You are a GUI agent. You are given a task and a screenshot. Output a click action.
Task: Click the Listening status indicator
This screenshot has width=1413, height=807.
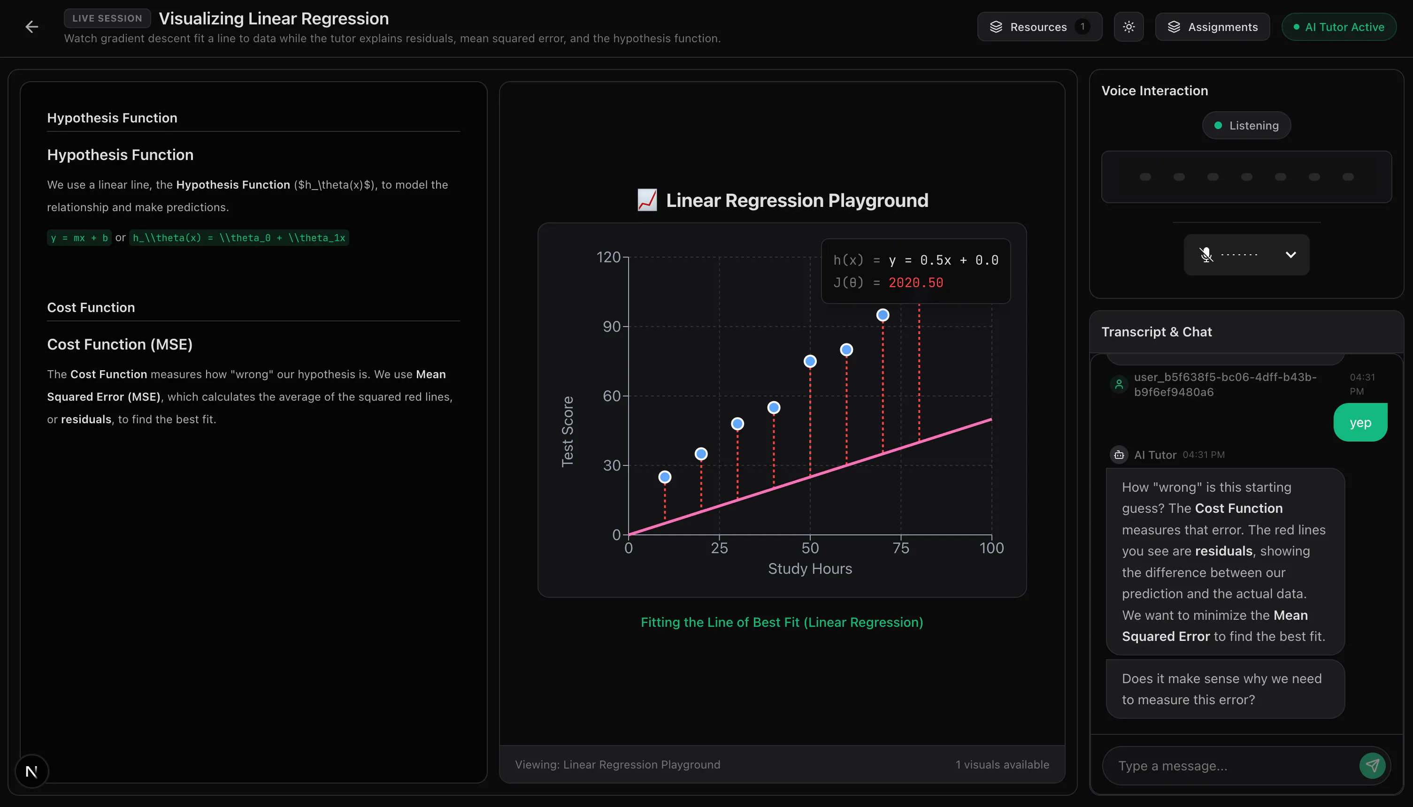coord(1246,125)
